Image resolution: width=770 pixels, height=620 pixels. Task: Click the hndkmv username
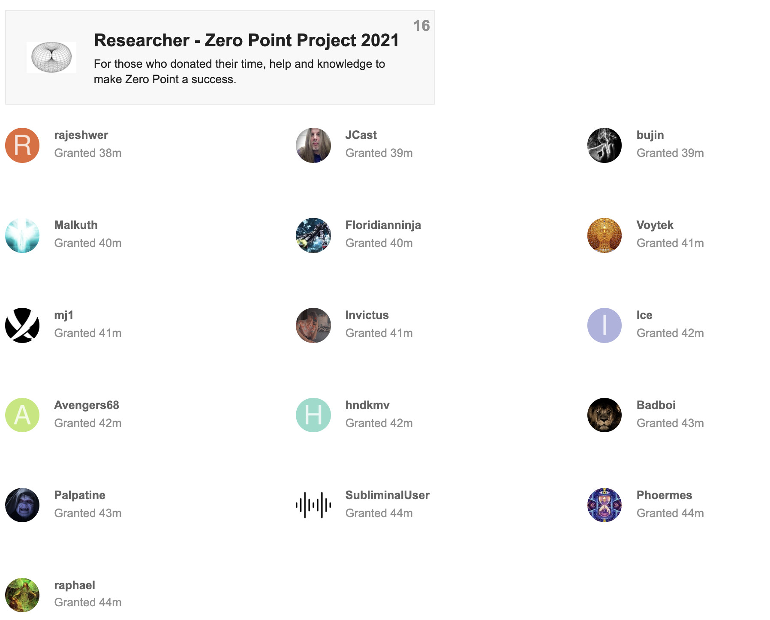(367, 405)
